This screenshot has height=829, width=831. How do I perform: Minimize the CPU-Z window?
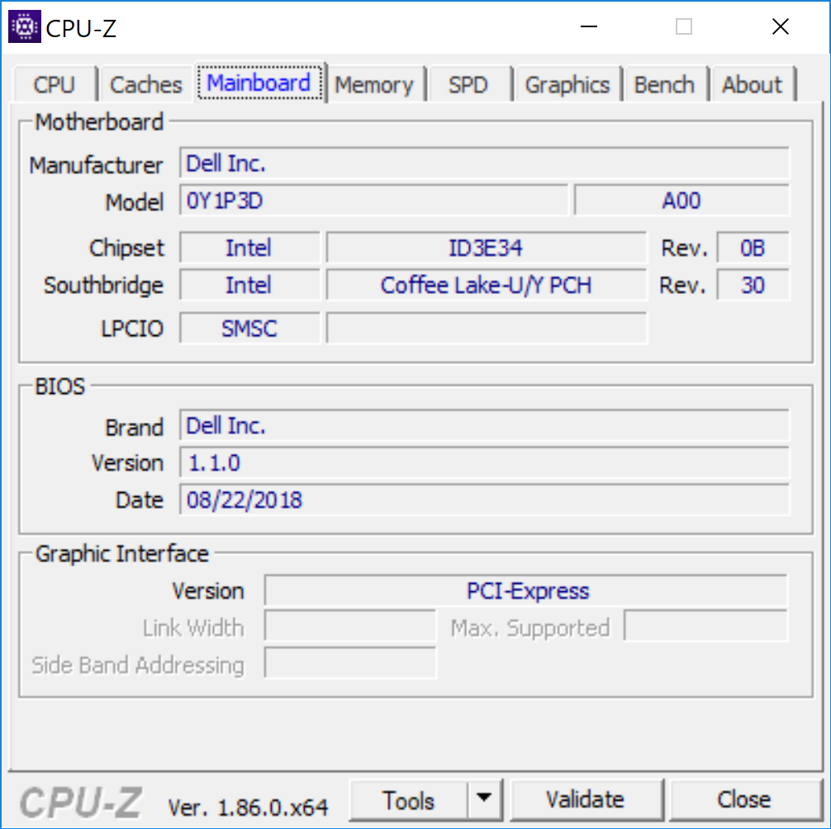click(589, 26)
